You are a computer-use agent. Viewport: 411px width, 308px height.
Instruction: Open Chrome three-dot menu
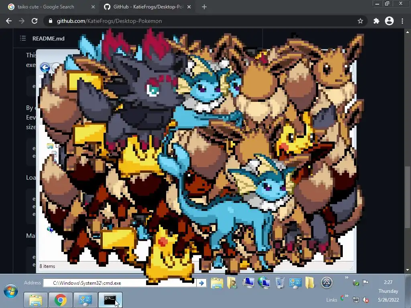tap(402, 21)
